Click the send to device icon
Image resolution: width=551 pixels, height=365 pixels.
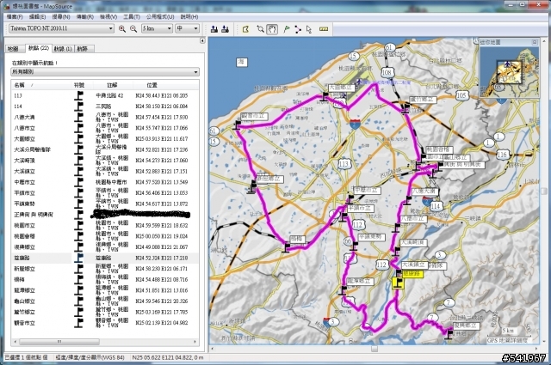[214, 29]
